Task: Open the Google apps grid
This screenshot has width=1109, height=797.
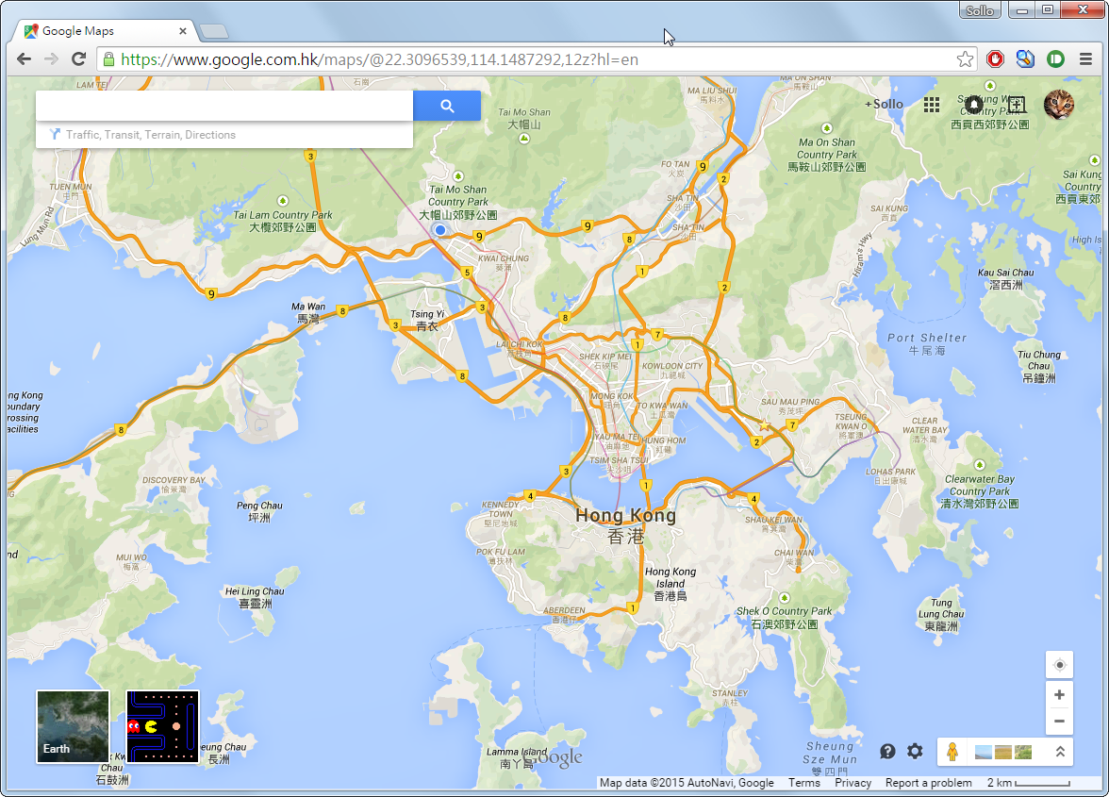Action: (x=932, y=105)
